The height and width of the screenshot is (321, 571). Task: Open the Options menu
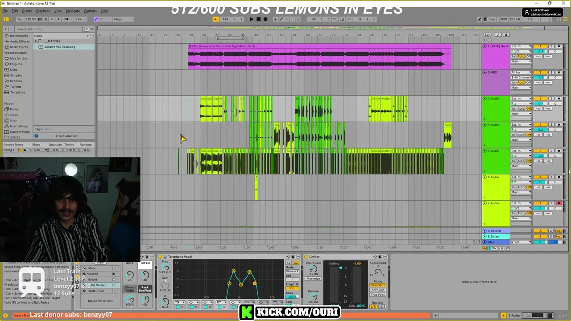90,11
